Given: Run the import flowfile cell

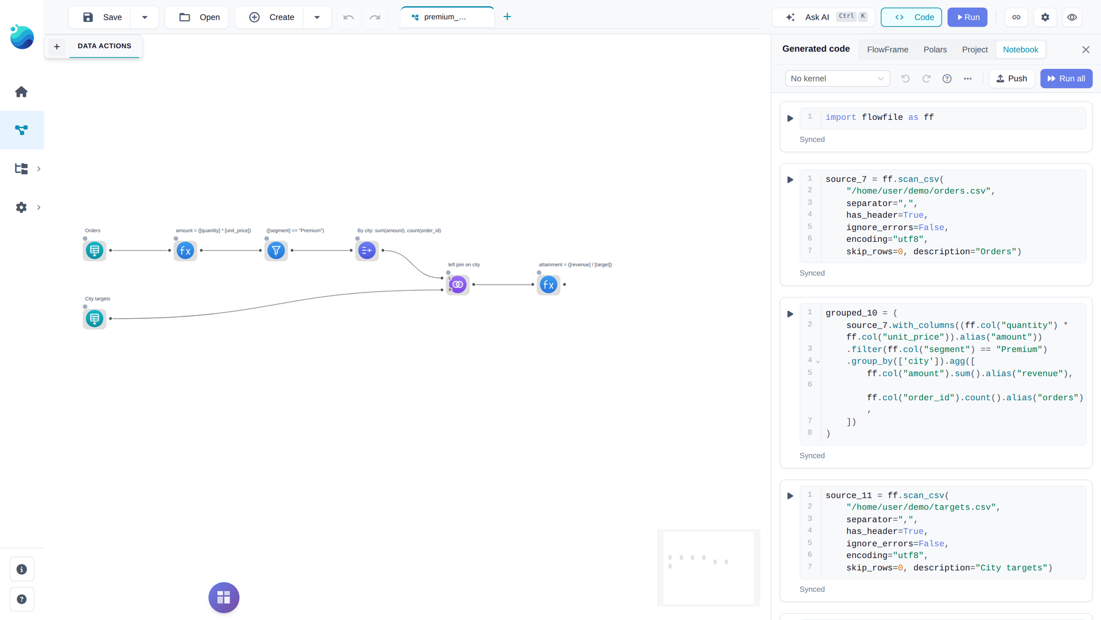Looking at the screenshot, I should (790, 118).
